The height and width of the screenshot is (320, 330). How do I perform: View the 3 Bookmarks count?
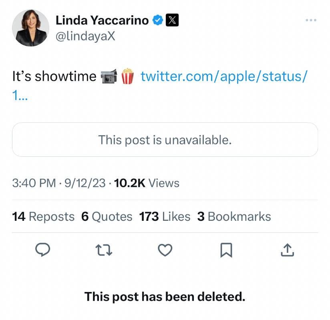(234, 216)
